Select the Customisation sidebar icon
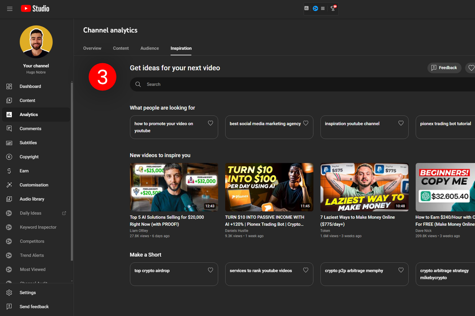 [9, 185]
